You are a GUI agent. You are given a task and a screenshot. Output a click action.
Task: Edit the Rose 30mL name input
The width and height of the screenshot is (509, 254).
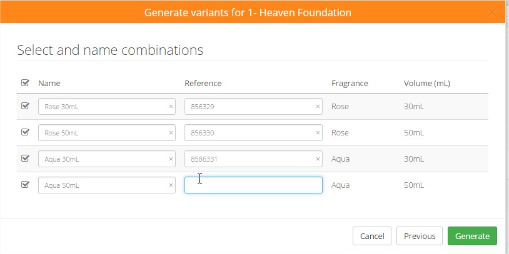(103, 107)
